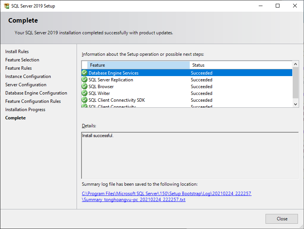
Task: Open the summary log file link
Action: pyautogui.click(x=167, y=193)
